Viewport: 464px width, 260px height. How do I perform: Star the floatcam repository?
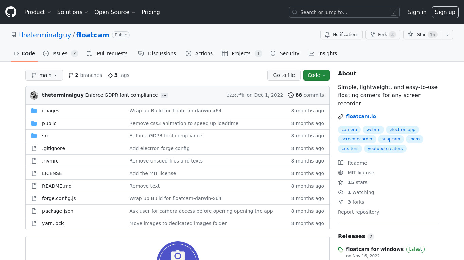tap(423, 35)
